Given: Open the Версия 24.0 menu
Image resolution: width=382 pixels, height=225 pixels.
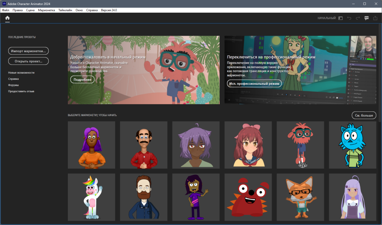Looking at the screenshot, I should coord(109,10).
